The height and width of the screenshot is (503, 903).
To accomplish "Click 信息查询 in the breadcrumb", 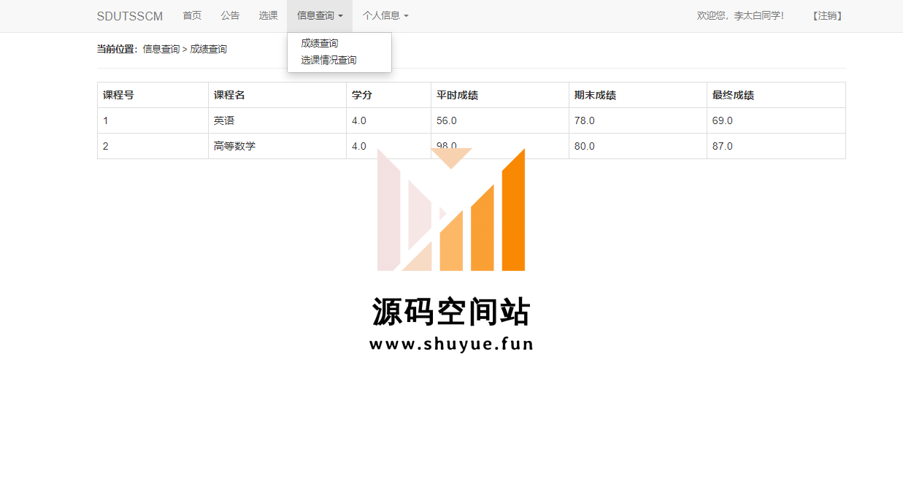I will tap(161, 49).
